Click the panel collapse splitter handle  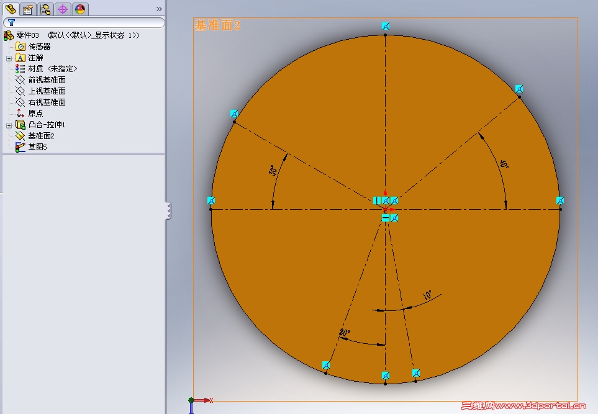[x=168, y=211]
